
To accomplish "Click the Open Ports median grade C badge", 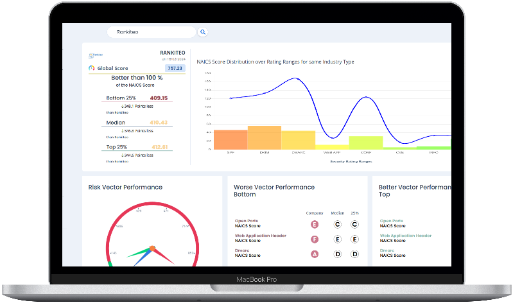I will [336, 224].
